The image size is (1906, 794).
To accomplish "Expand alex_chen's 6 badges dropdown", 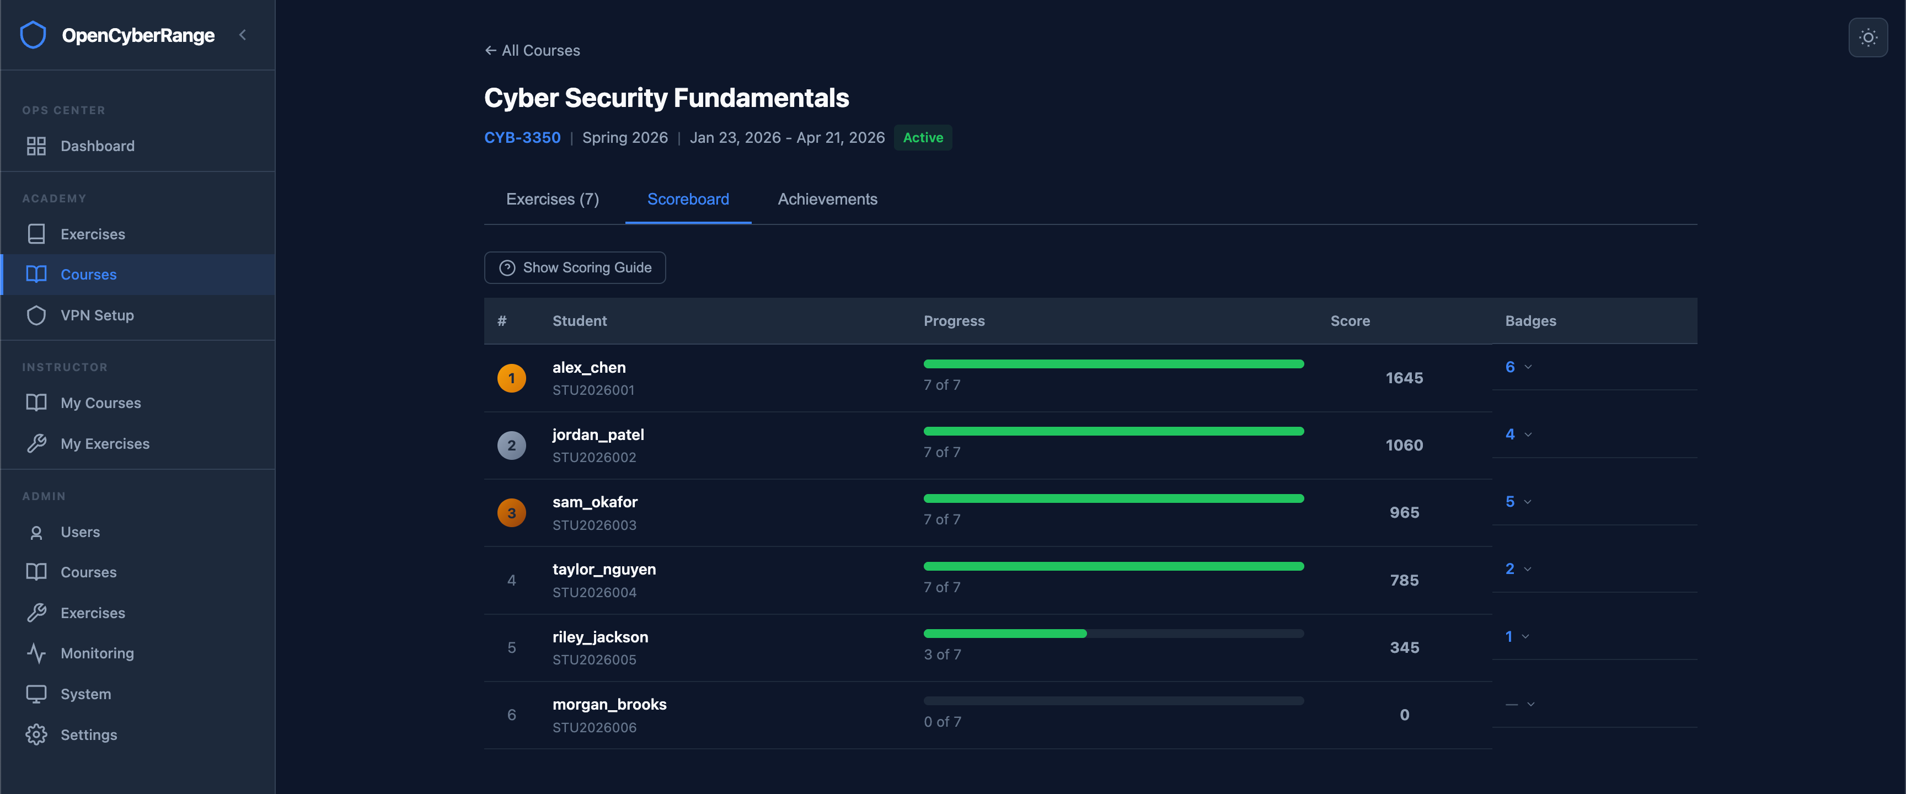I will 1518,367.
